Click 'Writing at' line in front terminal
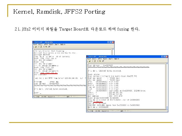 98,107
